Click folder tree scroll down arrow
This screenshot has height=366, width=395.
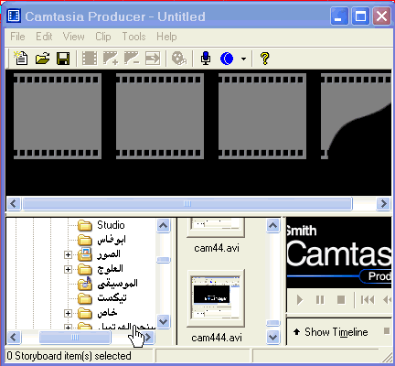pos(164,321)
